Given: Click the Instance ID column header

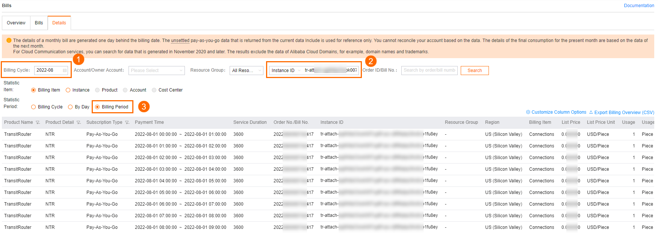Looking at the screenshot, I should point(332,122).
